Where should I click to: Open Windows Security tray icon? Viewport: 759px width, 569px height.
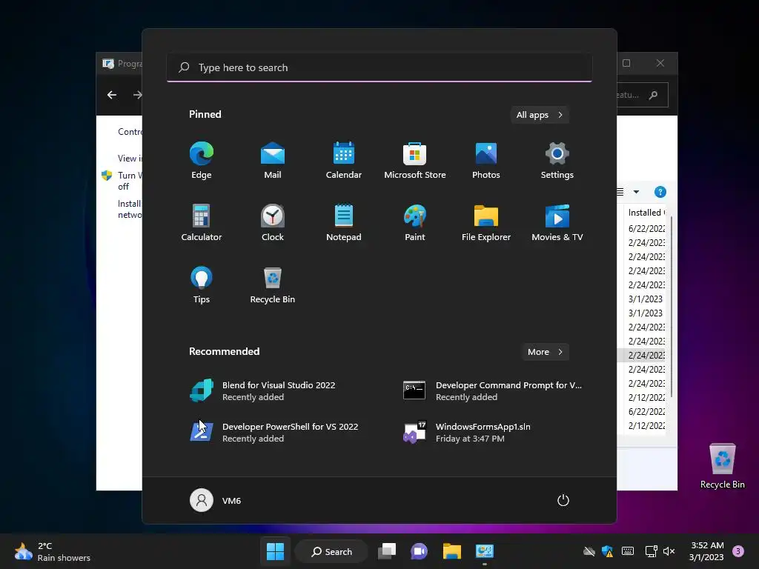(607, 551)
